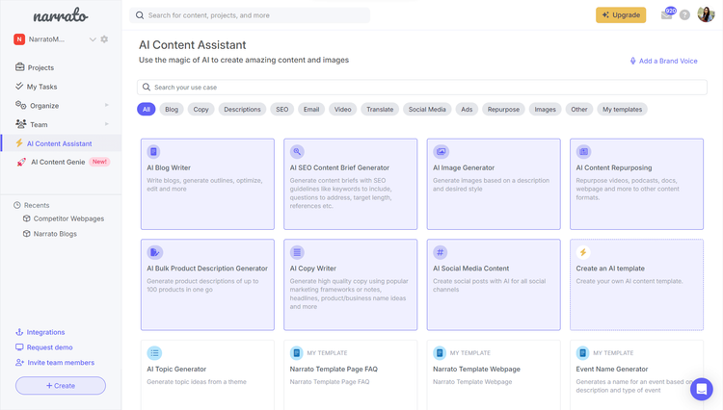The height and width of the screenshot is (410, 723).
Task: Click the Narrato Template Page FAQ icon
Action: pos(297,353)
